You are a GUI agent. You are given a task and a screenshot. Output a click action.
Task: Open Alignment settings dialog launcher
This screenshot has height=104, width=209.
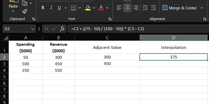[x=205, y=19]
